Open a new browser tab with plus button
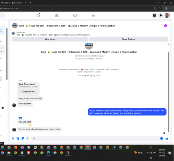 click(x=31, y=3)
